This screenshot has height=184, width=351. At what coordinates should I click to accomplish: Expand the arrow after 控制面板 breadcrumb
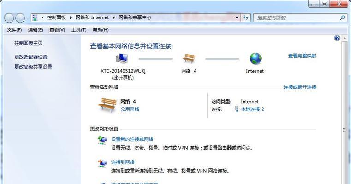tap(71, 17)
